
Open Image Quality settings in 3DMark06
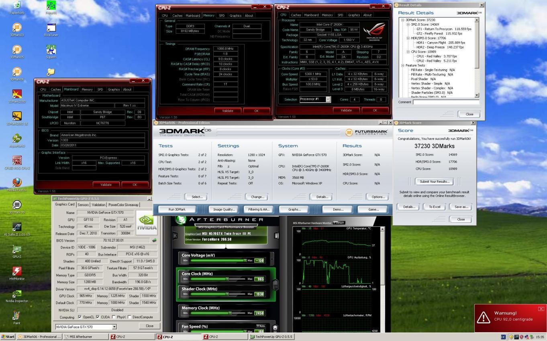(x=224, y=209)
